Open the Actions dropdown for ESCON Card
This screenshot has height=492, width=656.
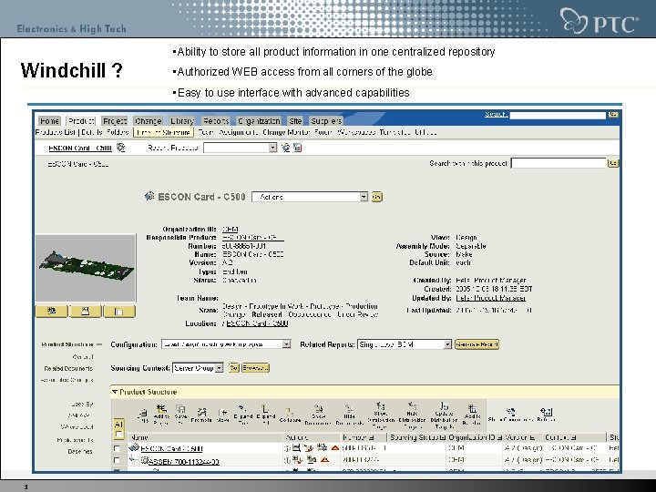coord(310,197)
